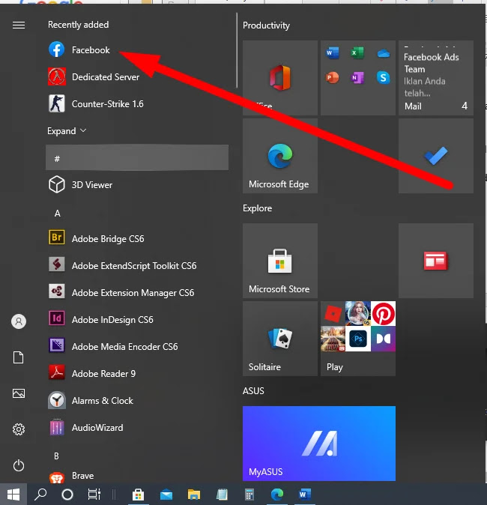Click the Explore group heading
This screenshot has width=487, height=505.
click(x=257, y=208)
